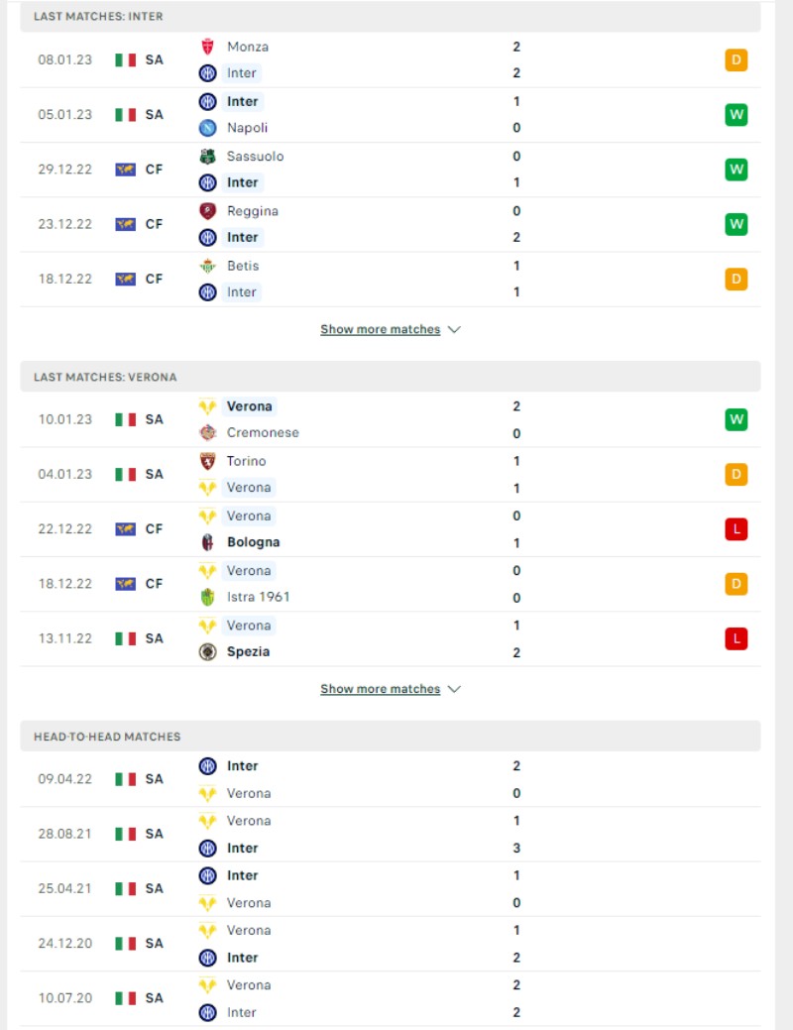Viewport: 793px width, 1030px height.
Task: Click the Betis club crest
Action: tap(207, 266)
